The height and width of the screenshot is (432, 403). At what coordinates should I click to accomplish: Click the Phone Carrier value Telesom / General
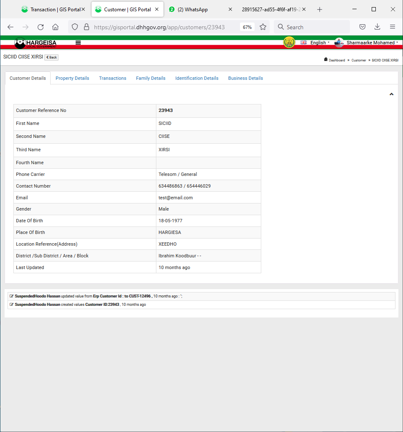pyautogui.click(x=178, y=174)
